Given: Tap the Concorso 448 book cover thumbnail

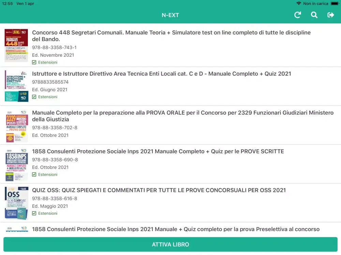Looking at the screenshot, I should pyautogui.click(x=16, y=46).
